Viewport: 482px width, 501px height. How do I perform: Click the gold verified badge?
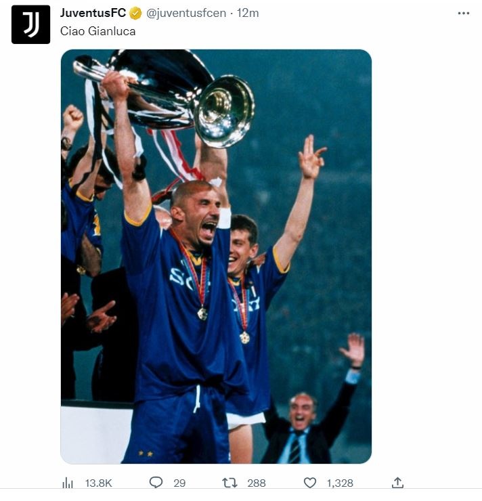click(135, 14)
